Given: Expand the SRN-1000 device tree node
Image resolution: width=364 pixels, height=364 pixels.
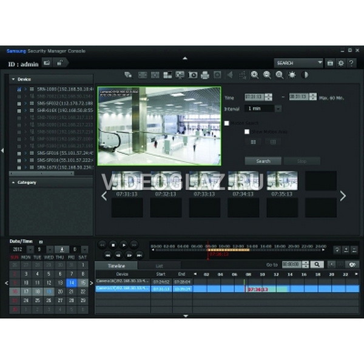Looking at the screenshot, I should 25,89.
